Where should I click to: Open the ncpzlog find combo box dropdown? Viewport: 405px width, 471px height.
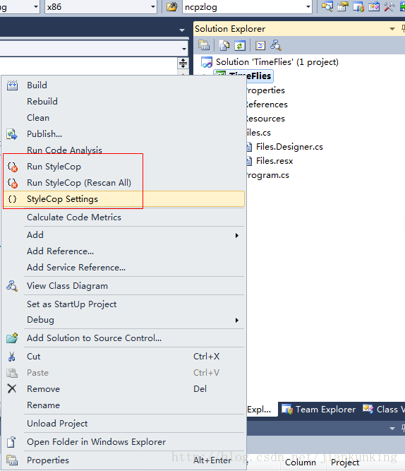[x=308, y=6]
